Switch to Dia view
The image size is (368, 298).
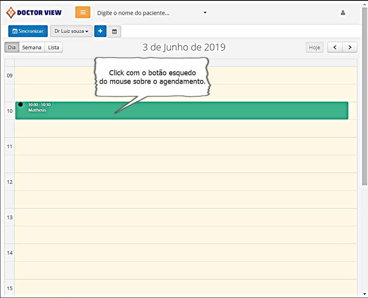[x=12, y=47]
